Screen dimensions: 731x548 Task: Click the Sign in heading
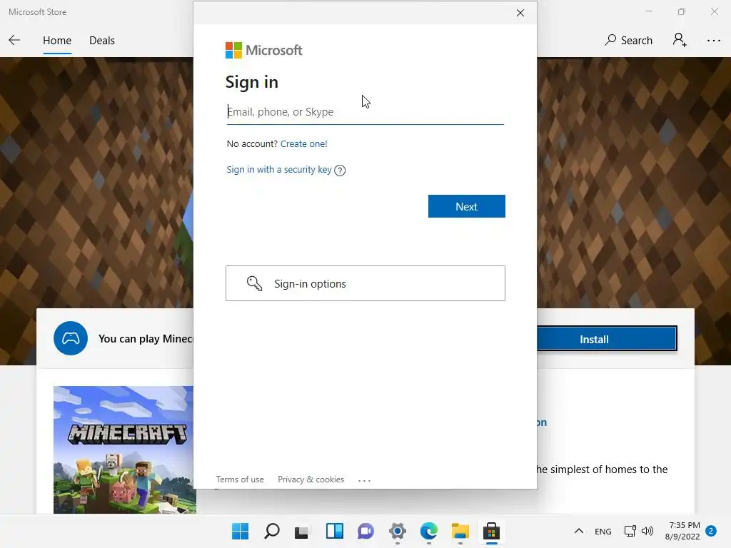tap(252, 82)
